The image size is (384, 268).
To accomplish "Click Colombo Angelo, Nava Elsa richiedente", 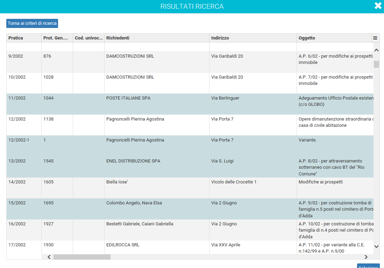I will click(x=134, y=203).
